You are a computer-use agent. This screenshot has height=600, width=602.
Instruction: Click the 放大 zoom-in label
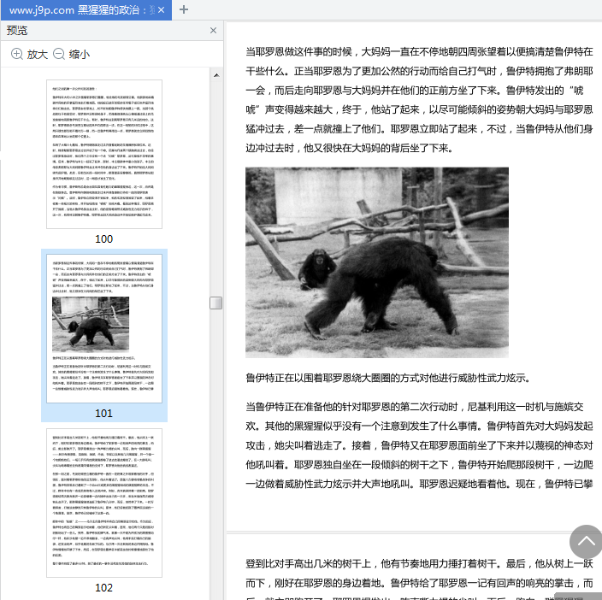[38, 55]
